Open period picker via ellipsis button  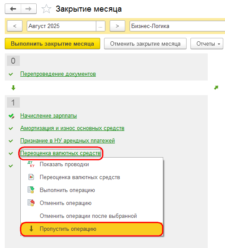[x=101, y=26]
